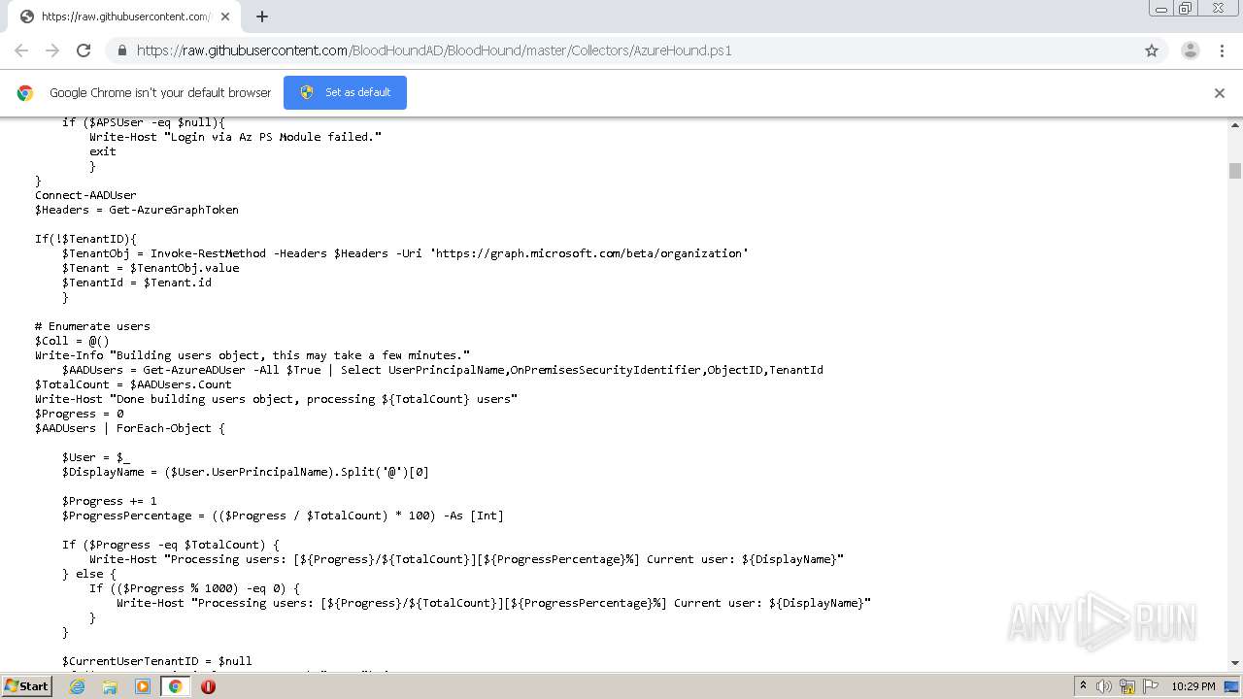Click the '$Headers = Get-AzureGraphToken' line
The width and height of the screenshot is (1243, 699).
tap(137, 210)
